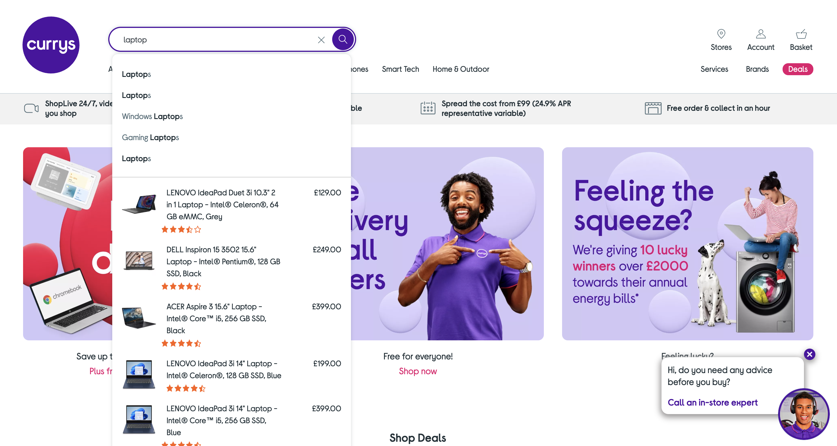Open the Home & Outdoor menu

461,69
